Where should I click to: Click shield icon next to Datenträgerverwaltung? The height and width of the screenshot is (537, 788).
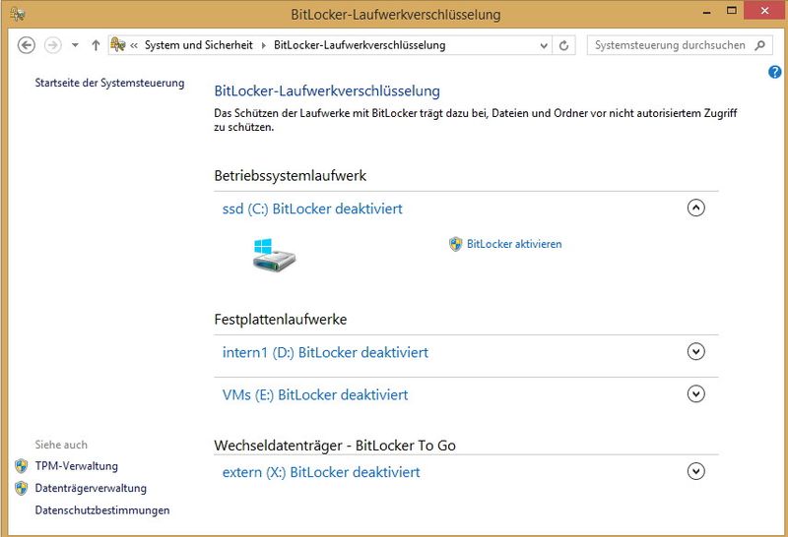(x=21, y=489)
